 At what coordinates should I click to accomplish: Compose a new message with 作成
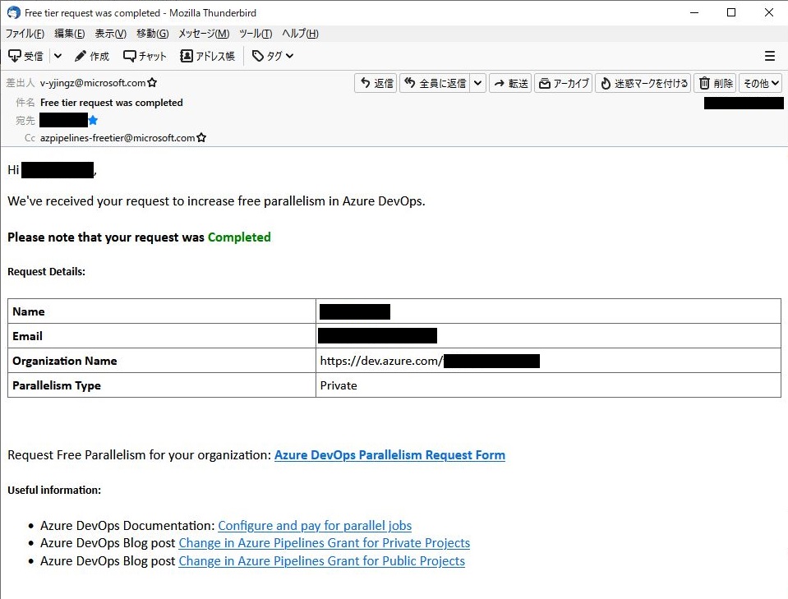pyautogui.click(x=91, y=56)
